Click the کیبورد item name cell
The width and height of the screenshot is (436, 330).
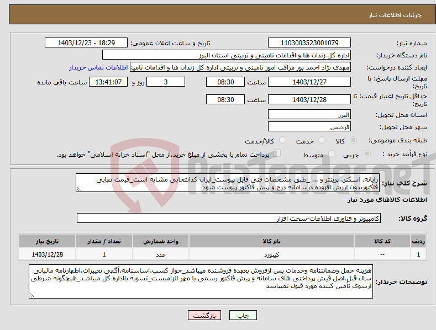pyautogui.click(x=271, y=254)
